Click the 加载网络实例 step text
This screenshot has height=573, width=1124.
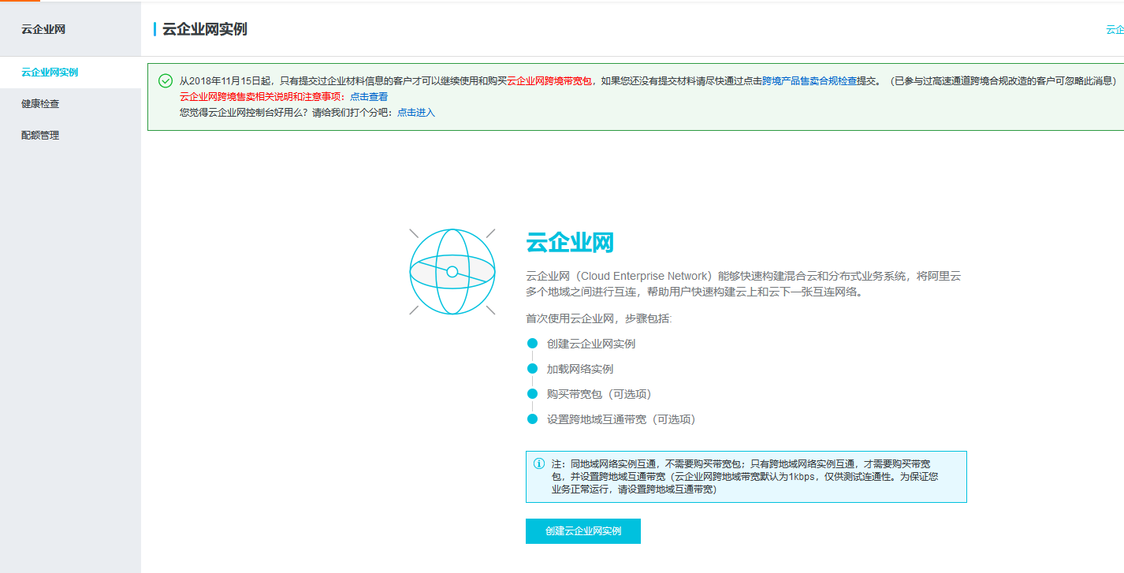[580, 369]
